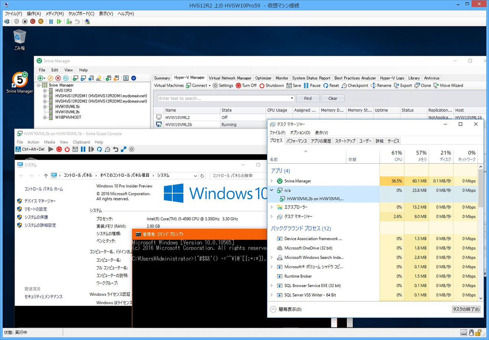This screenshot has width=489, height=340.
Task: Click Move Wizard in the Virtual Machines toolbar
Action: click(x=448, y=85)
